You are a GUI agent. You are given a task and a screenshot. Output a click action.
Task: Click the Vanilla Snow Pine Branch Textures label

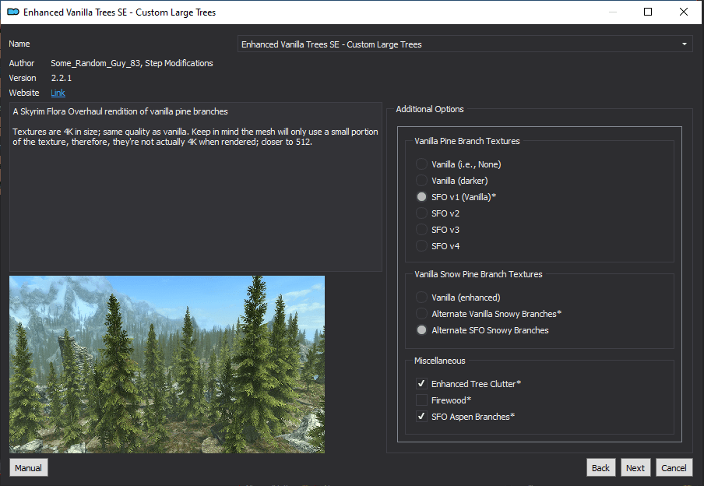click(478, 274)
